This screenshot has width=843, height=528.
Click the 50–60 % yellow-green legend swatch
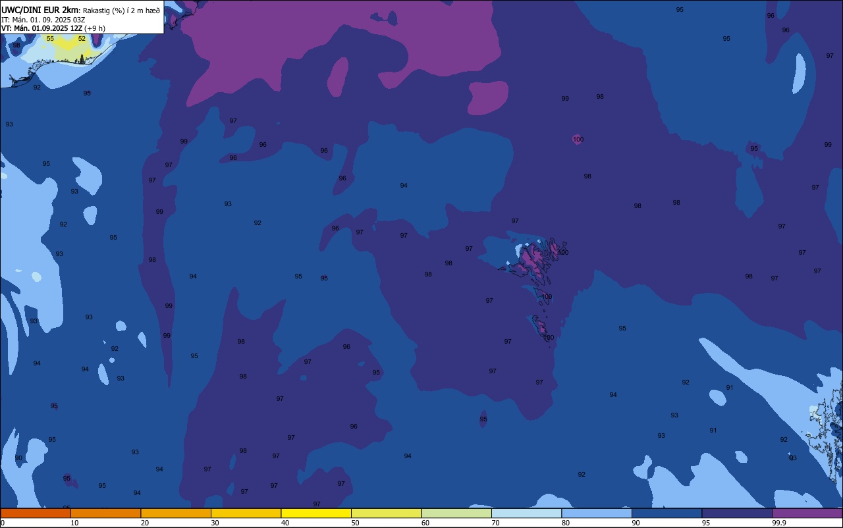pyautogui.click(x=386, y=513)
